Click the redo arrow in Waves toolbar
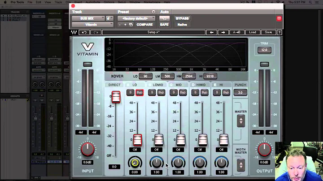The width and height of the screenshot is (323, 181). (x=96, y=32)
